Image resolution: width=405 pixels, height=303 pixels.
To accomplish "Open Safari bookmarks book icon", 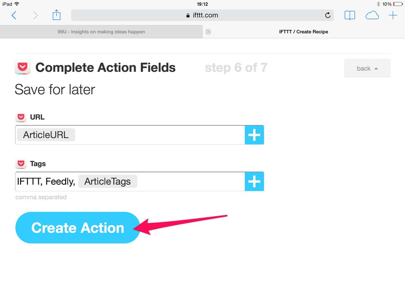I will coord(350,15).
